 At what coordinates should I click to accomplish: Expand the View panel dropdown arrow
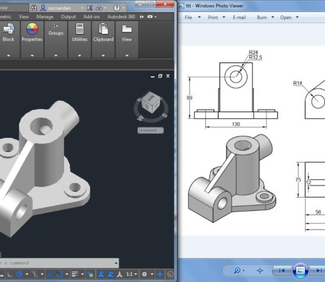pos(127,56)
